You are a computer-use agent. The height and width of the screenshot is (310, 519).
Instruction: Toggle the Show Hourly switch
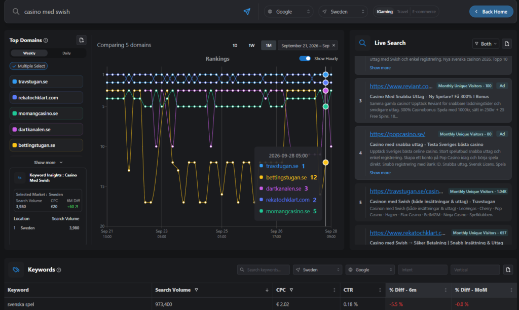(x=305, y=59)
